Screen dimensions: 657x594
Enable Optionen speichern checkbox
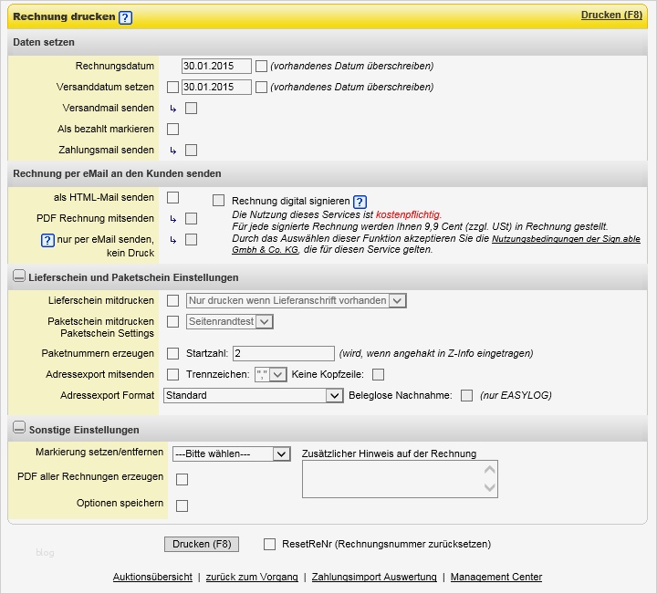(182, 506)
